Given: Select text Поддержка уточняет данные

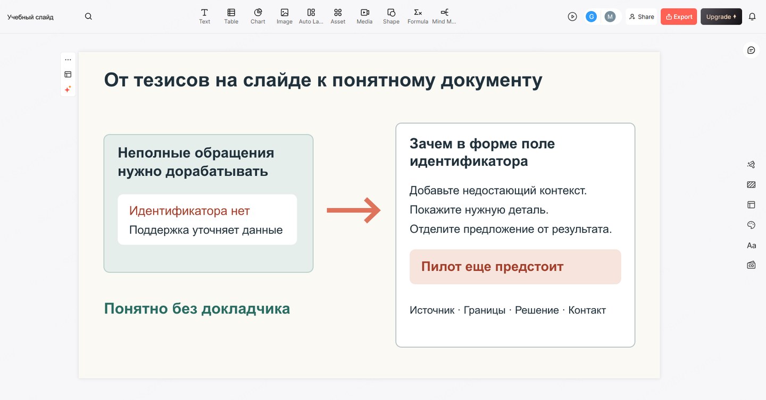Looking at the screenshot, I should [206, 230].
